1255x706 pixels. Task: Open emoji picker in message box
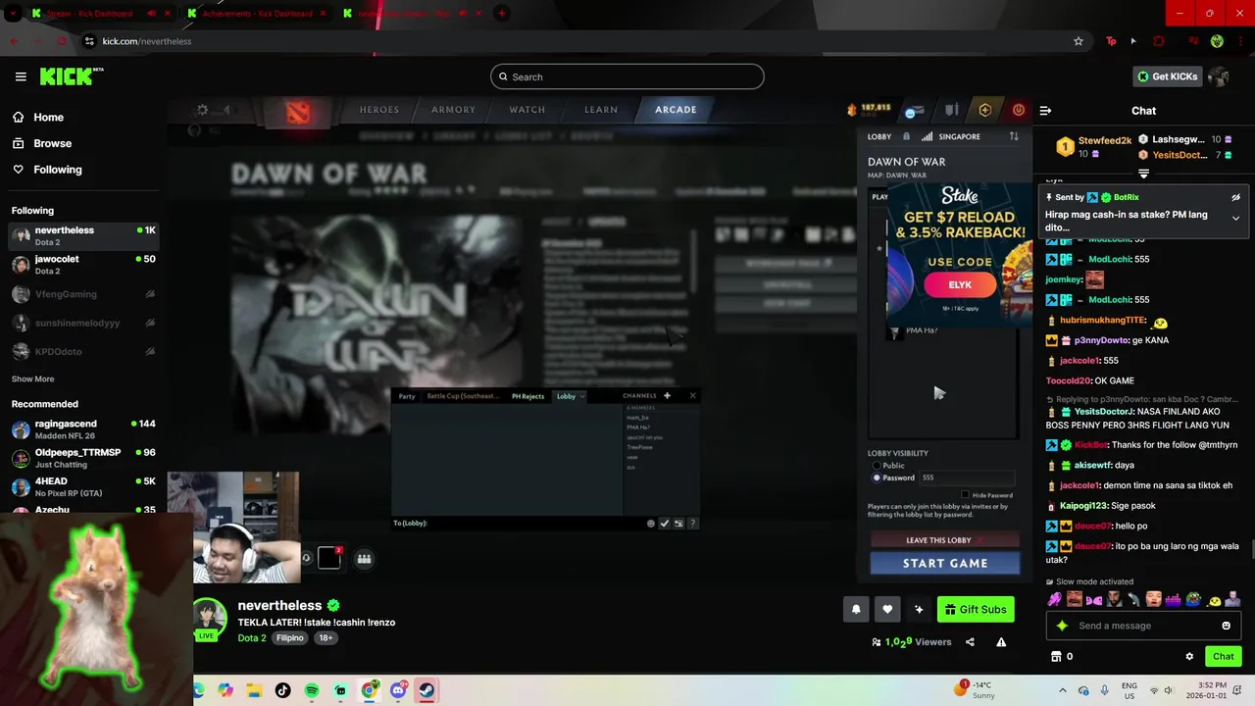1226,626
